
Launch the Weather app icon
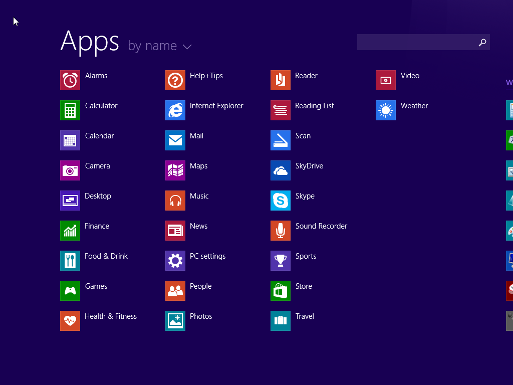click(x=386, y=110)
